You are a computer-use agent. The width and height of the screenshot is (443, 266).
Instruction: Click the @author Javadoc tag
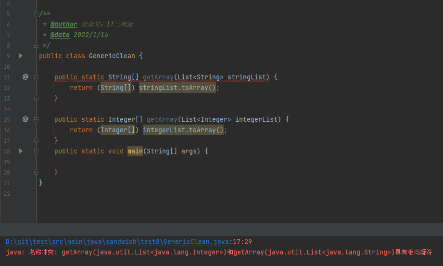pyautogui.click(x=64, y=25)
